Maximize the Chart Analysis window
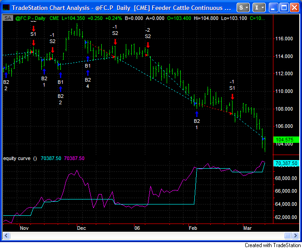The width and height of the screenshot is (302, 248). click(284, 8)
